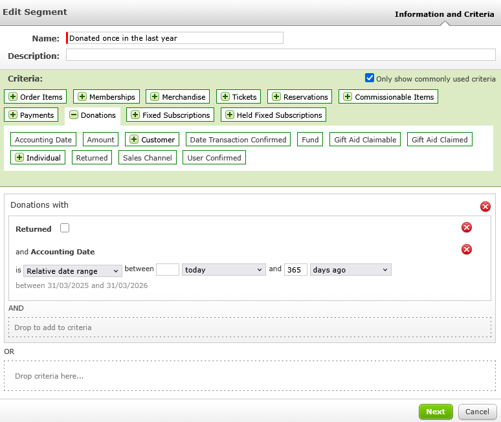Expand the Fixed Subscriptions criteria
The width and height of the screenshot is (501, 422).
click(x=135, y=115)
